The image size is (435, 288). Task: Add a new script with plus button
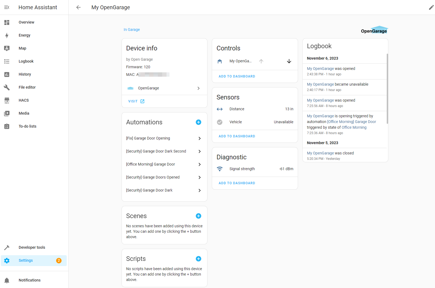pyautogui.click(x=199, y=259)
